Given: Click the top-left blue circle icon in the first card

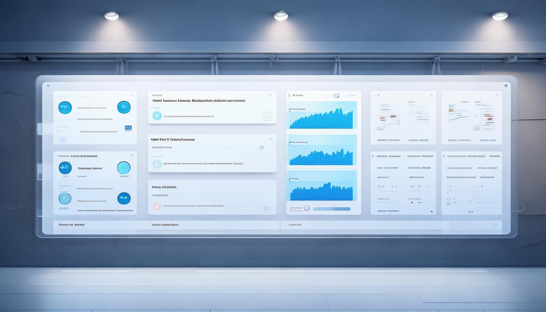Looking at the screenshot, I should coord(65,108).
